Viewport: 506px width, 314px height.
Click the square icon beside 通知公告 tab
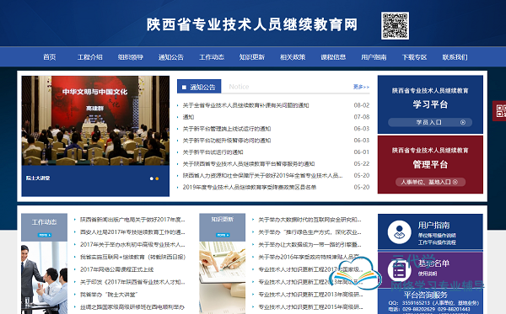tap(184, 87)
